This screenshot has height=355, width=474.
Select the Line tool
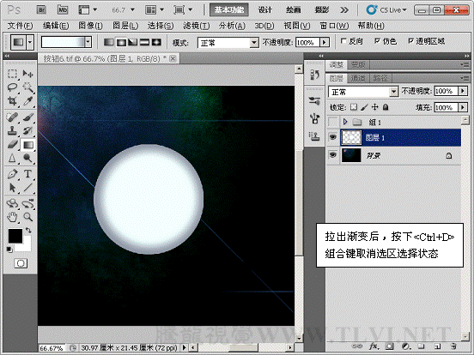[x=28, y=188]
